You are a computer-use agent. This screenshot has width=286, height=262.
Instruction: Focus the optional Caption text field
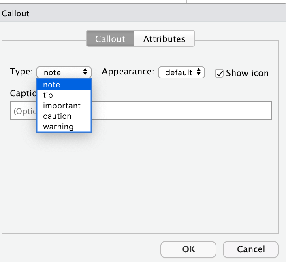pos(182,111)
